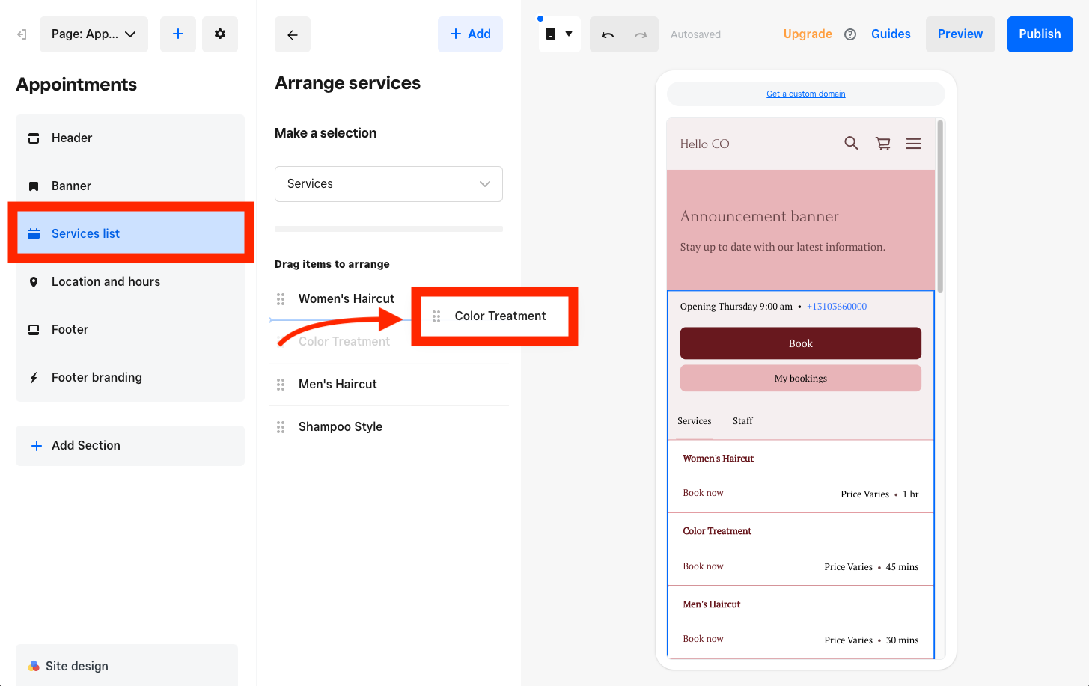Open Location and hours section
Viewport: 1089px width, 686px height.
tap(130, 282)
